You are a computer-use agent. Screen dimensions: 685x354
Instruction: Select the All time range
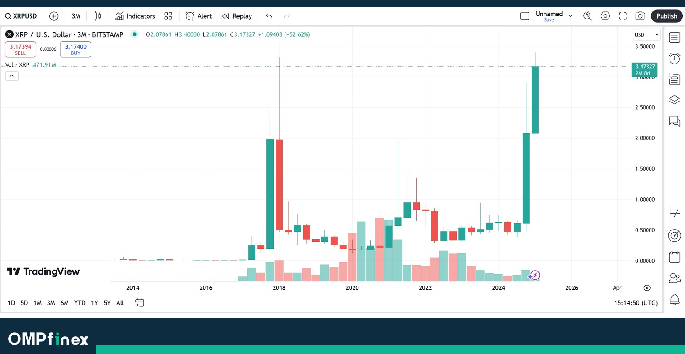click(120, 303)
